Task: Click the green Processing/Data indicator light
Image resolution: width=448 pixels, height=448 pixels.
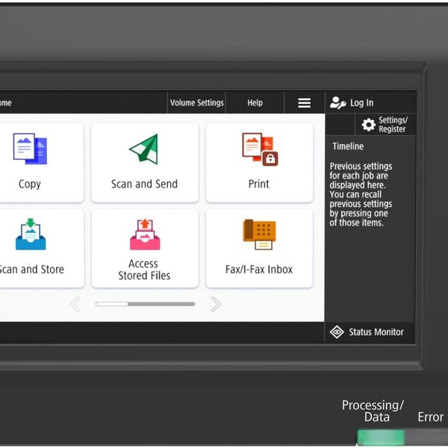Action: click(381, 437)
